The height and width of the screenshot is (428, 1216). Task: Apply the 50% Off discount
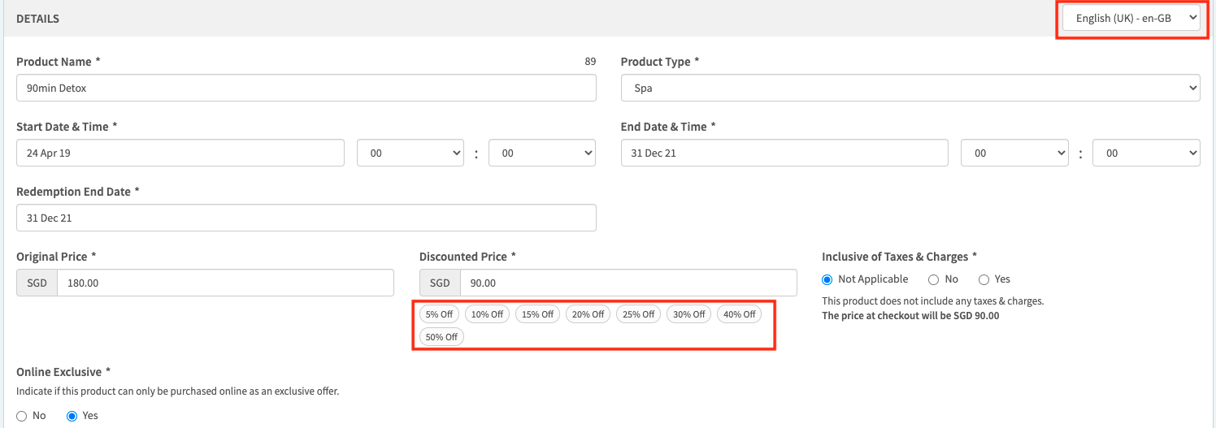(x=441, y=337)
